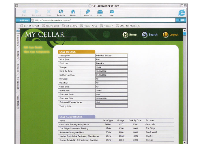Click the Bottle Size field 750mL

[x=112, y=90]
